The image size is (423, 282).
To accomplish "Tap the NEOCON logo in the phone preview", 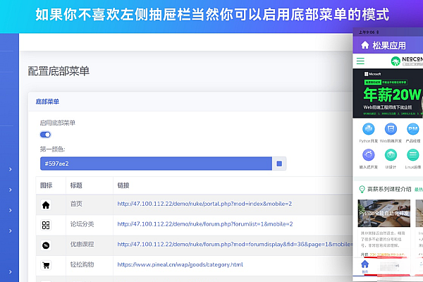I will coord(407,61).
